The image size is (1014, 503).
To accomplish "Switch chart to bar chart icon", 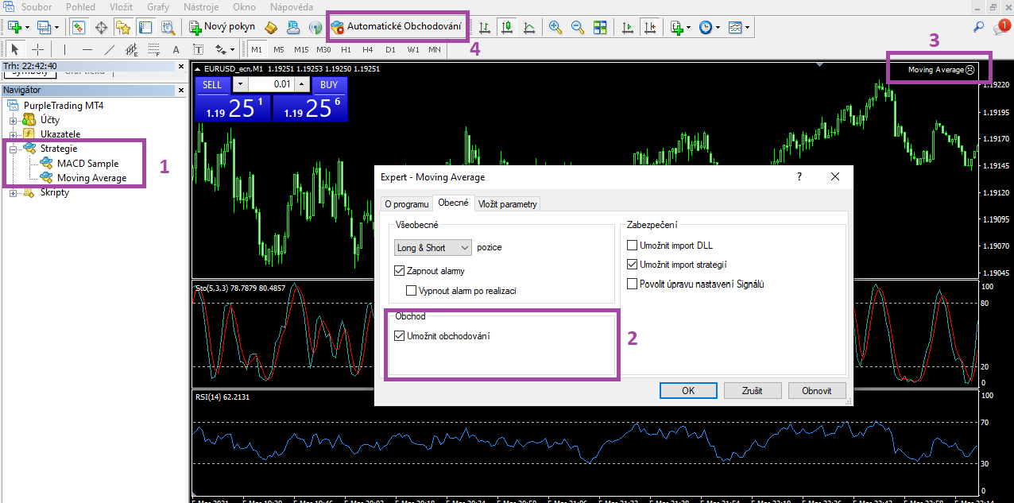I will 484,27.
